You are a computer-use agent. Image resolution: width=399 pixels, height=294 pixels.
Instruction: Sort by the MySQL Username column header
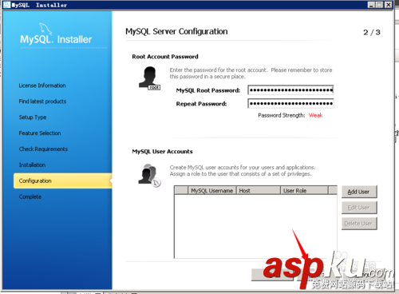pos(212,191)
